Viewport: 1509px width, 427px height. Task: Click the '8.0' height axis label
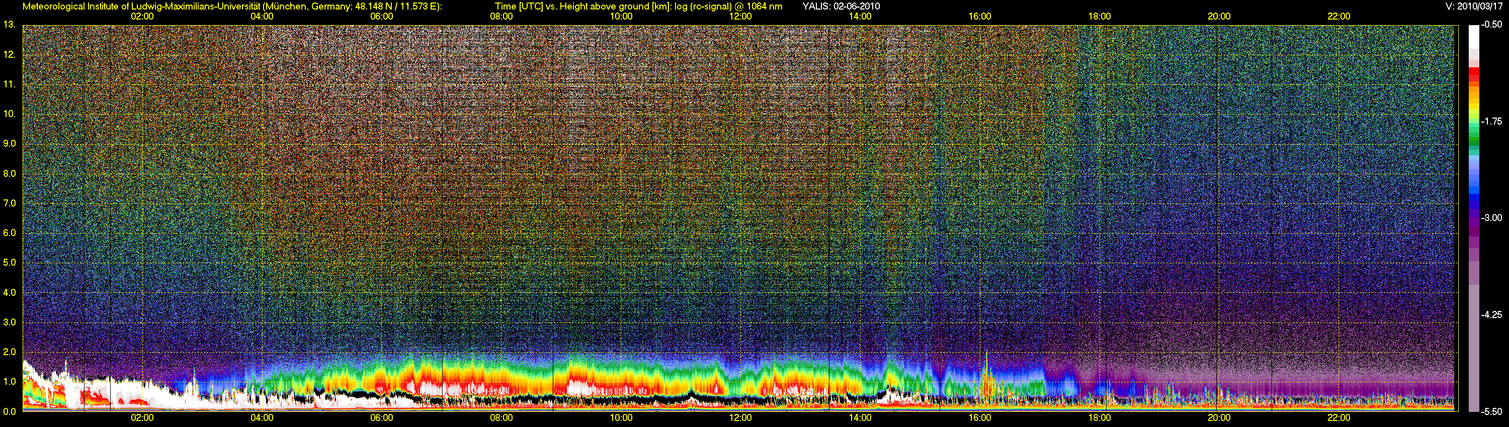tap(10, 173)
